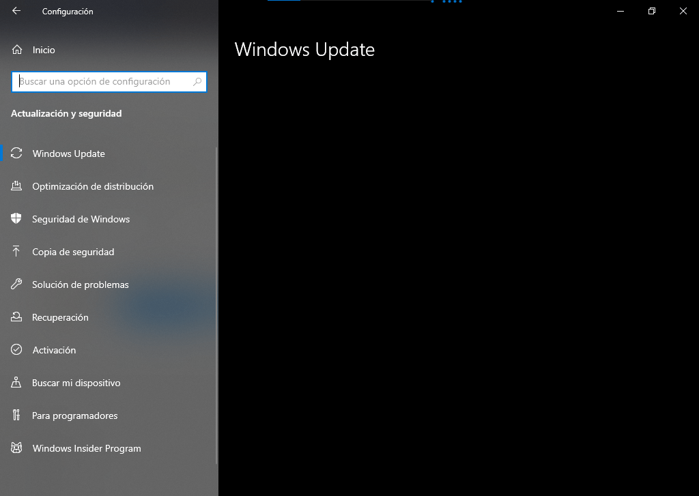
Task: Click the Buscar mi dispositivo locator icon
Action: (16, 382)
